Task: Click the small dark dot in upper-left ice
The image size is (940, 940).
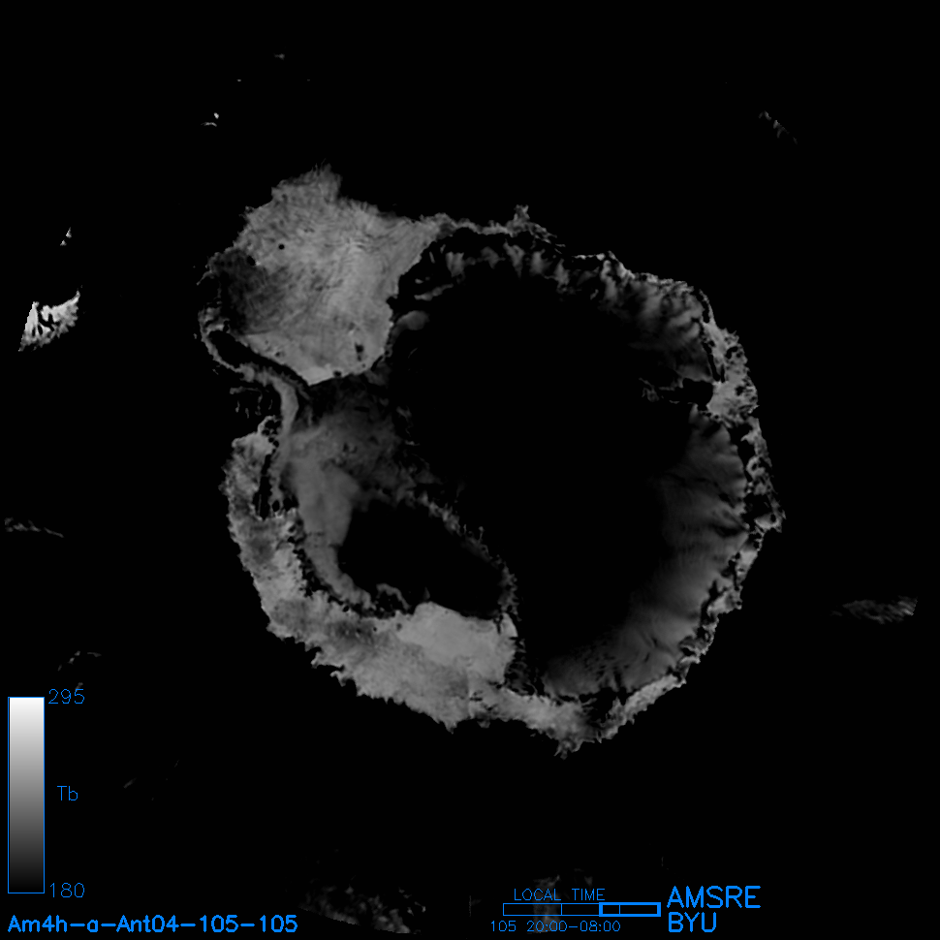Action: [280, 247]
